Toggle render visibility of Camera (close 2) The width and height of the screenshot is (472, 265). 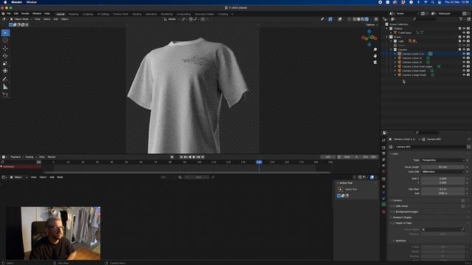tap(468, 58)
